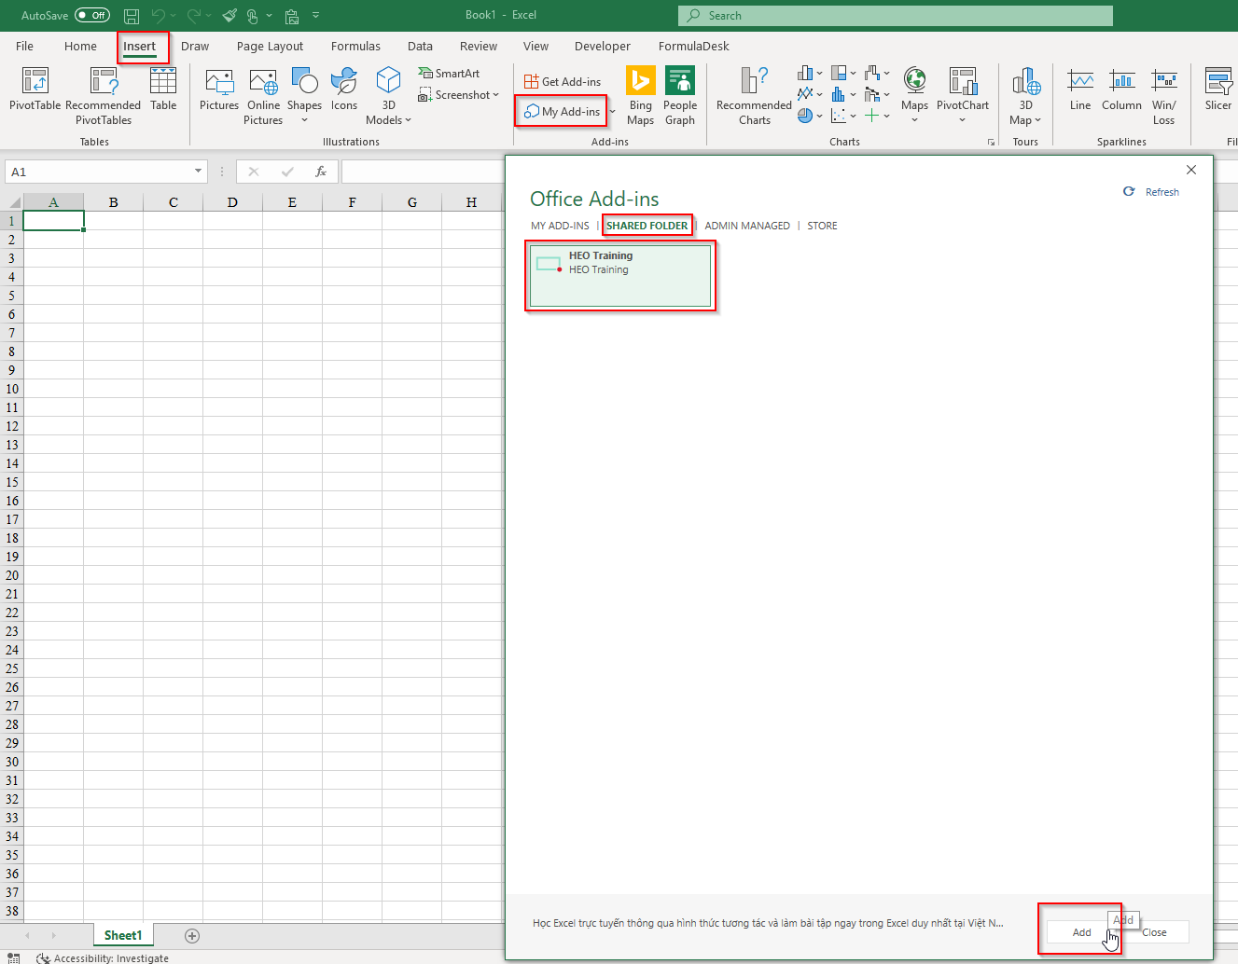Open Recommended PivotTables
This screenshot has height=964, width=1238.
click(104, 96)
